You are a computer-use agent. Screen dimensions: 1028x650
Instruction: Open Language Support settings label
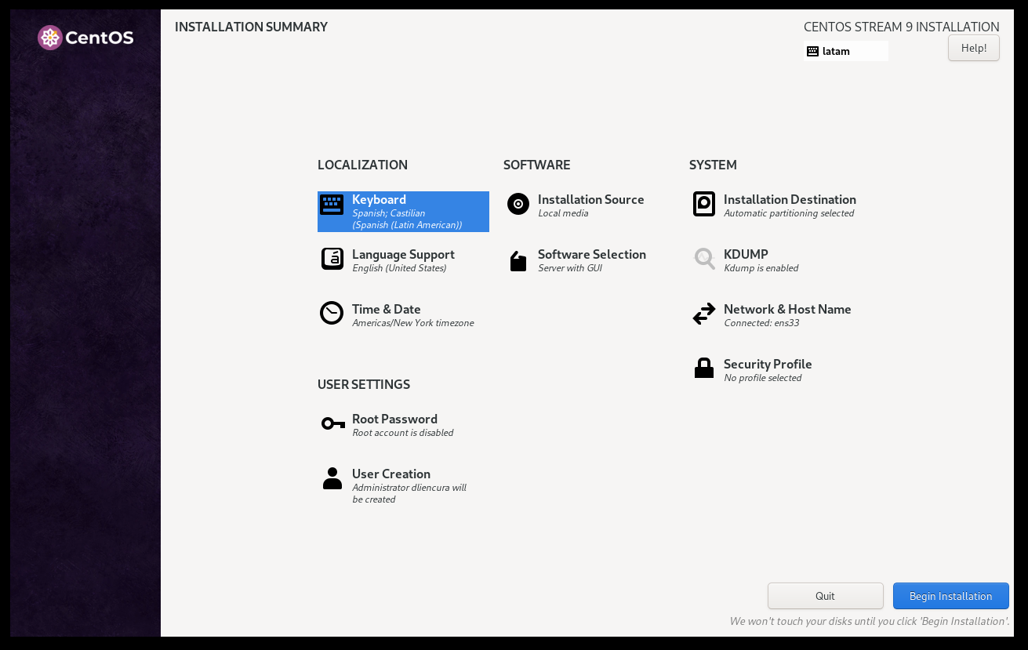tap(403, 255)
